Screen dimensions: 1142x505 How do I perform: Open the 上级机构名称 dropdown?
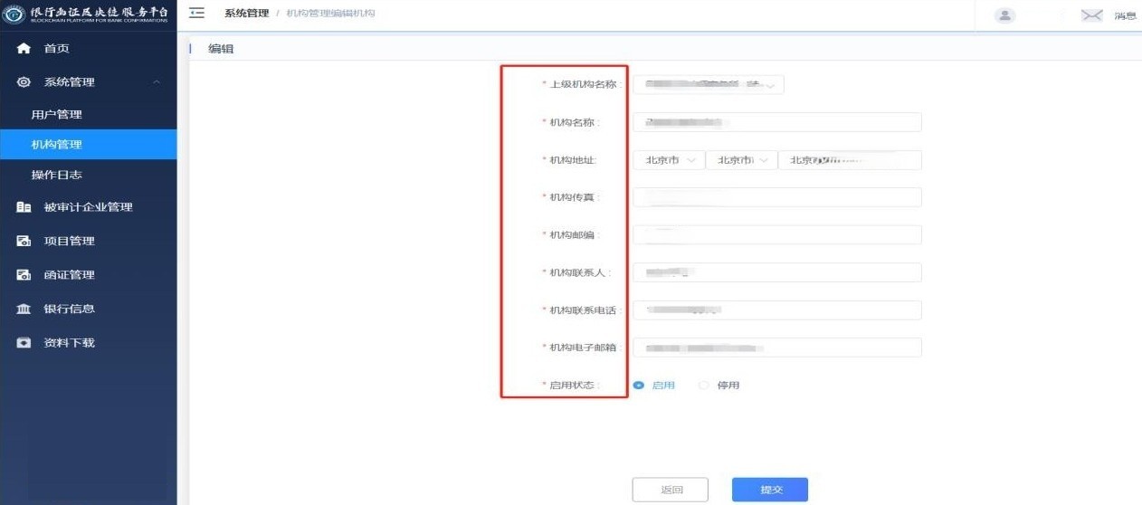click(x=708, y=85)
